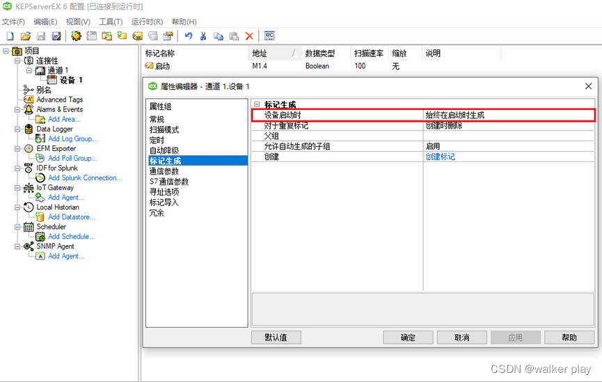
Task: Collapse the 标记生成 property section
Action: tap(257, 104)
